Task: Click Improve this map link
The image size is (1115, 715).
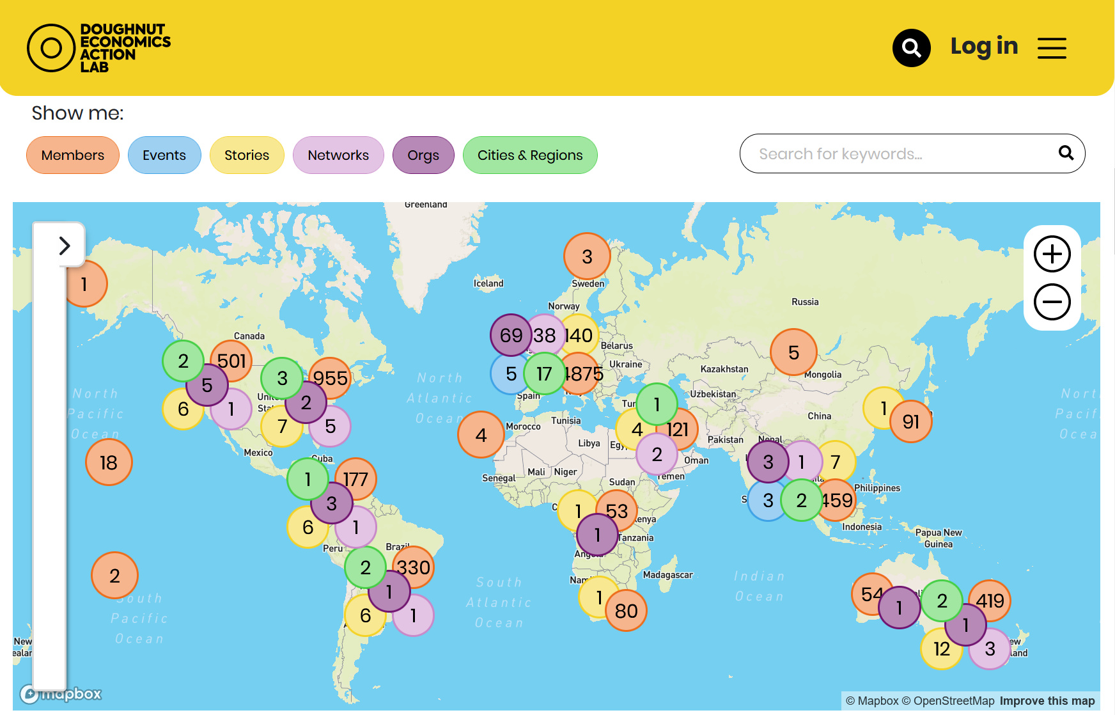Action: coord(1047,701)
